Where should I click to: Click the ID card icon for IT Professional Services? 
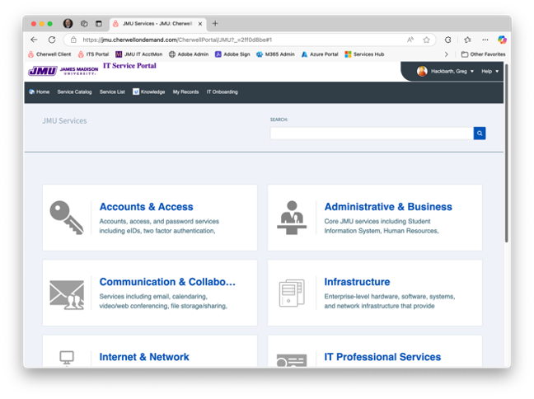click(x=292, y=360)
